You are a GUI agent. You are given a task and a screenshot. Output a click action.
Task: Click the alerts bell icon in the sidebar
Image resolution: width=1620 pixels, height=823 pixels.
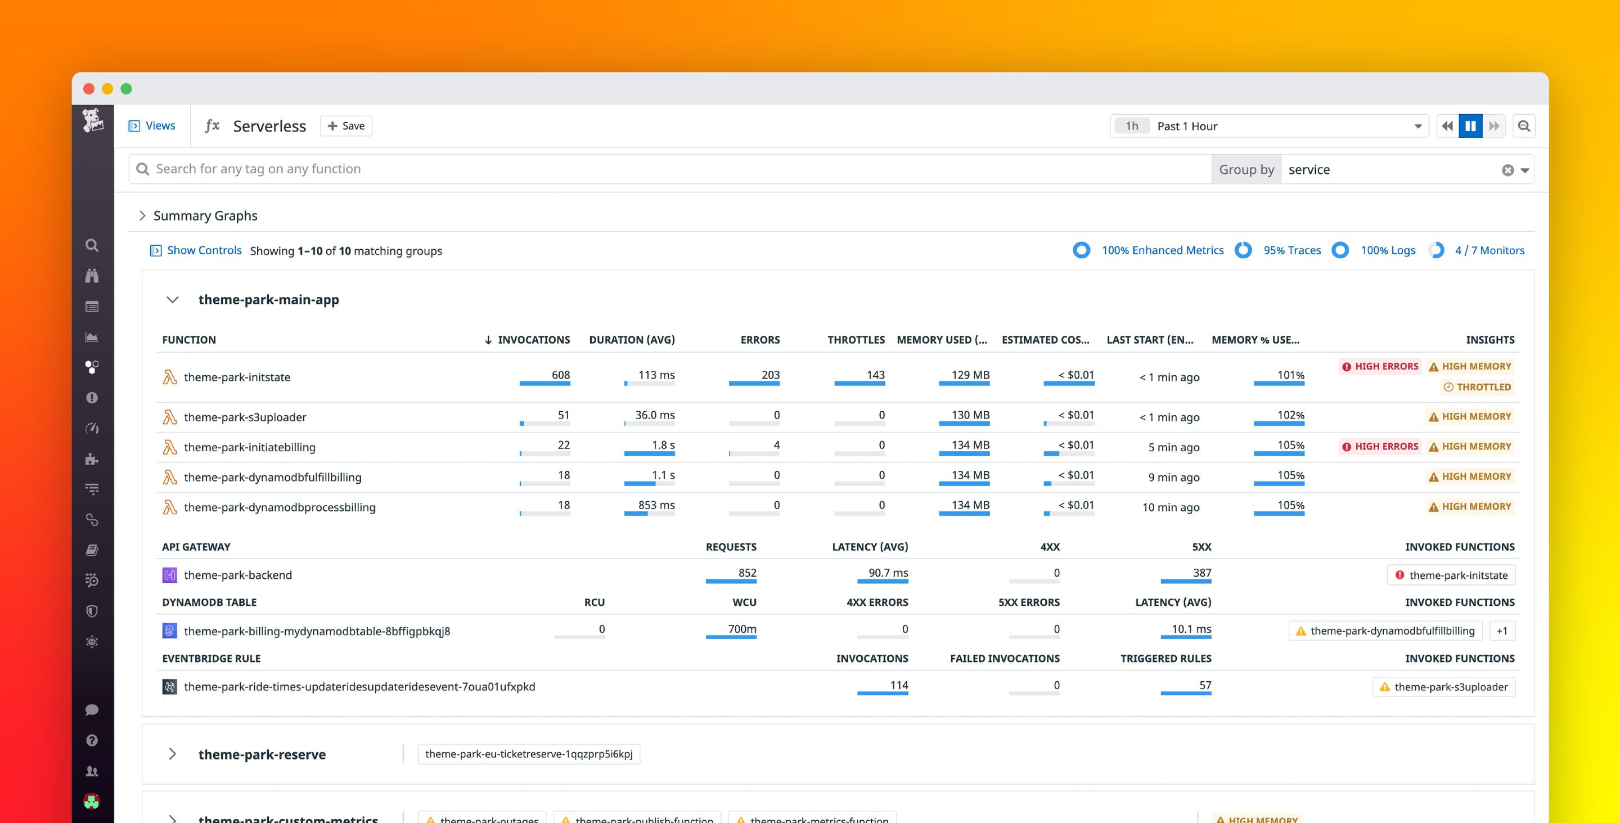pyautogui.click(x=92, y=398)
